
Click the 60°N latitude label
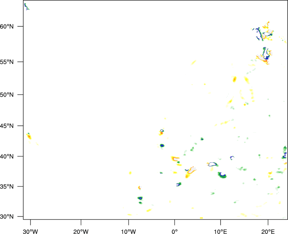7,27
